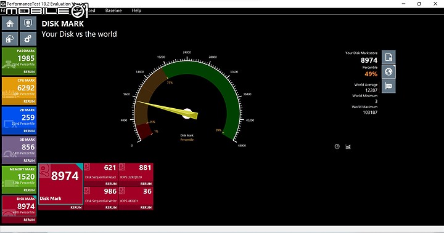Viewport: 444px width, 233px height.
Task: Open the Baseline menu
Action: pos(113,10)
